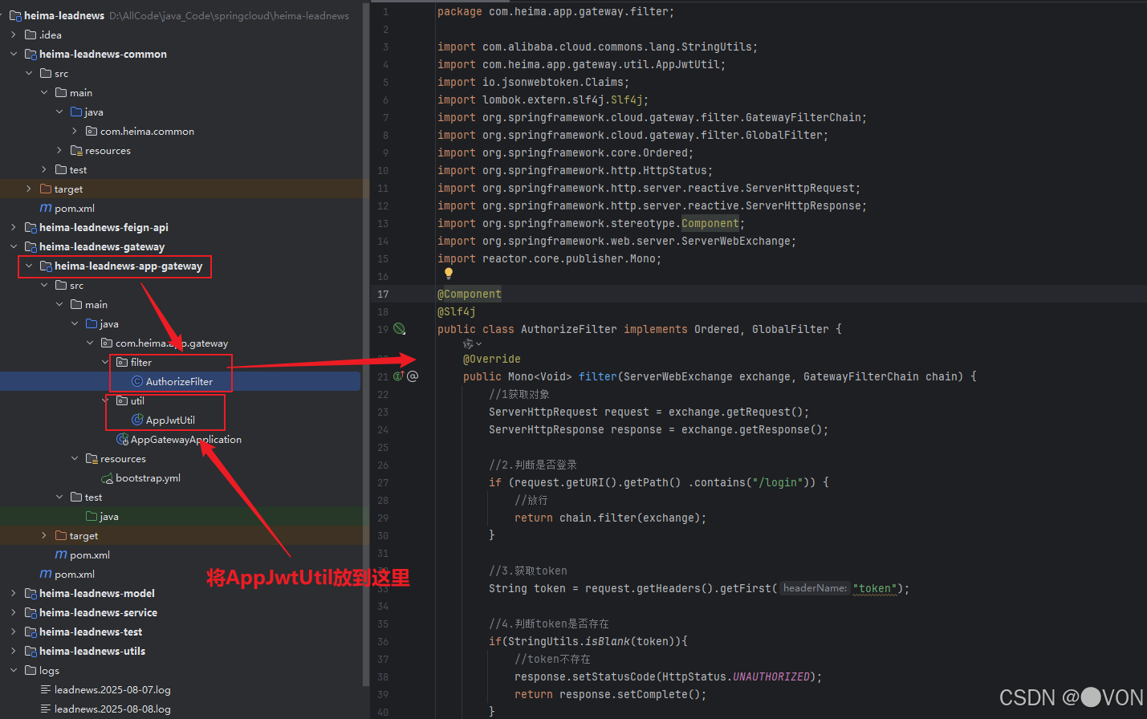Click the "token" string literal
This screenshot has width=1147, height=719.
click(x=874, y=589)
